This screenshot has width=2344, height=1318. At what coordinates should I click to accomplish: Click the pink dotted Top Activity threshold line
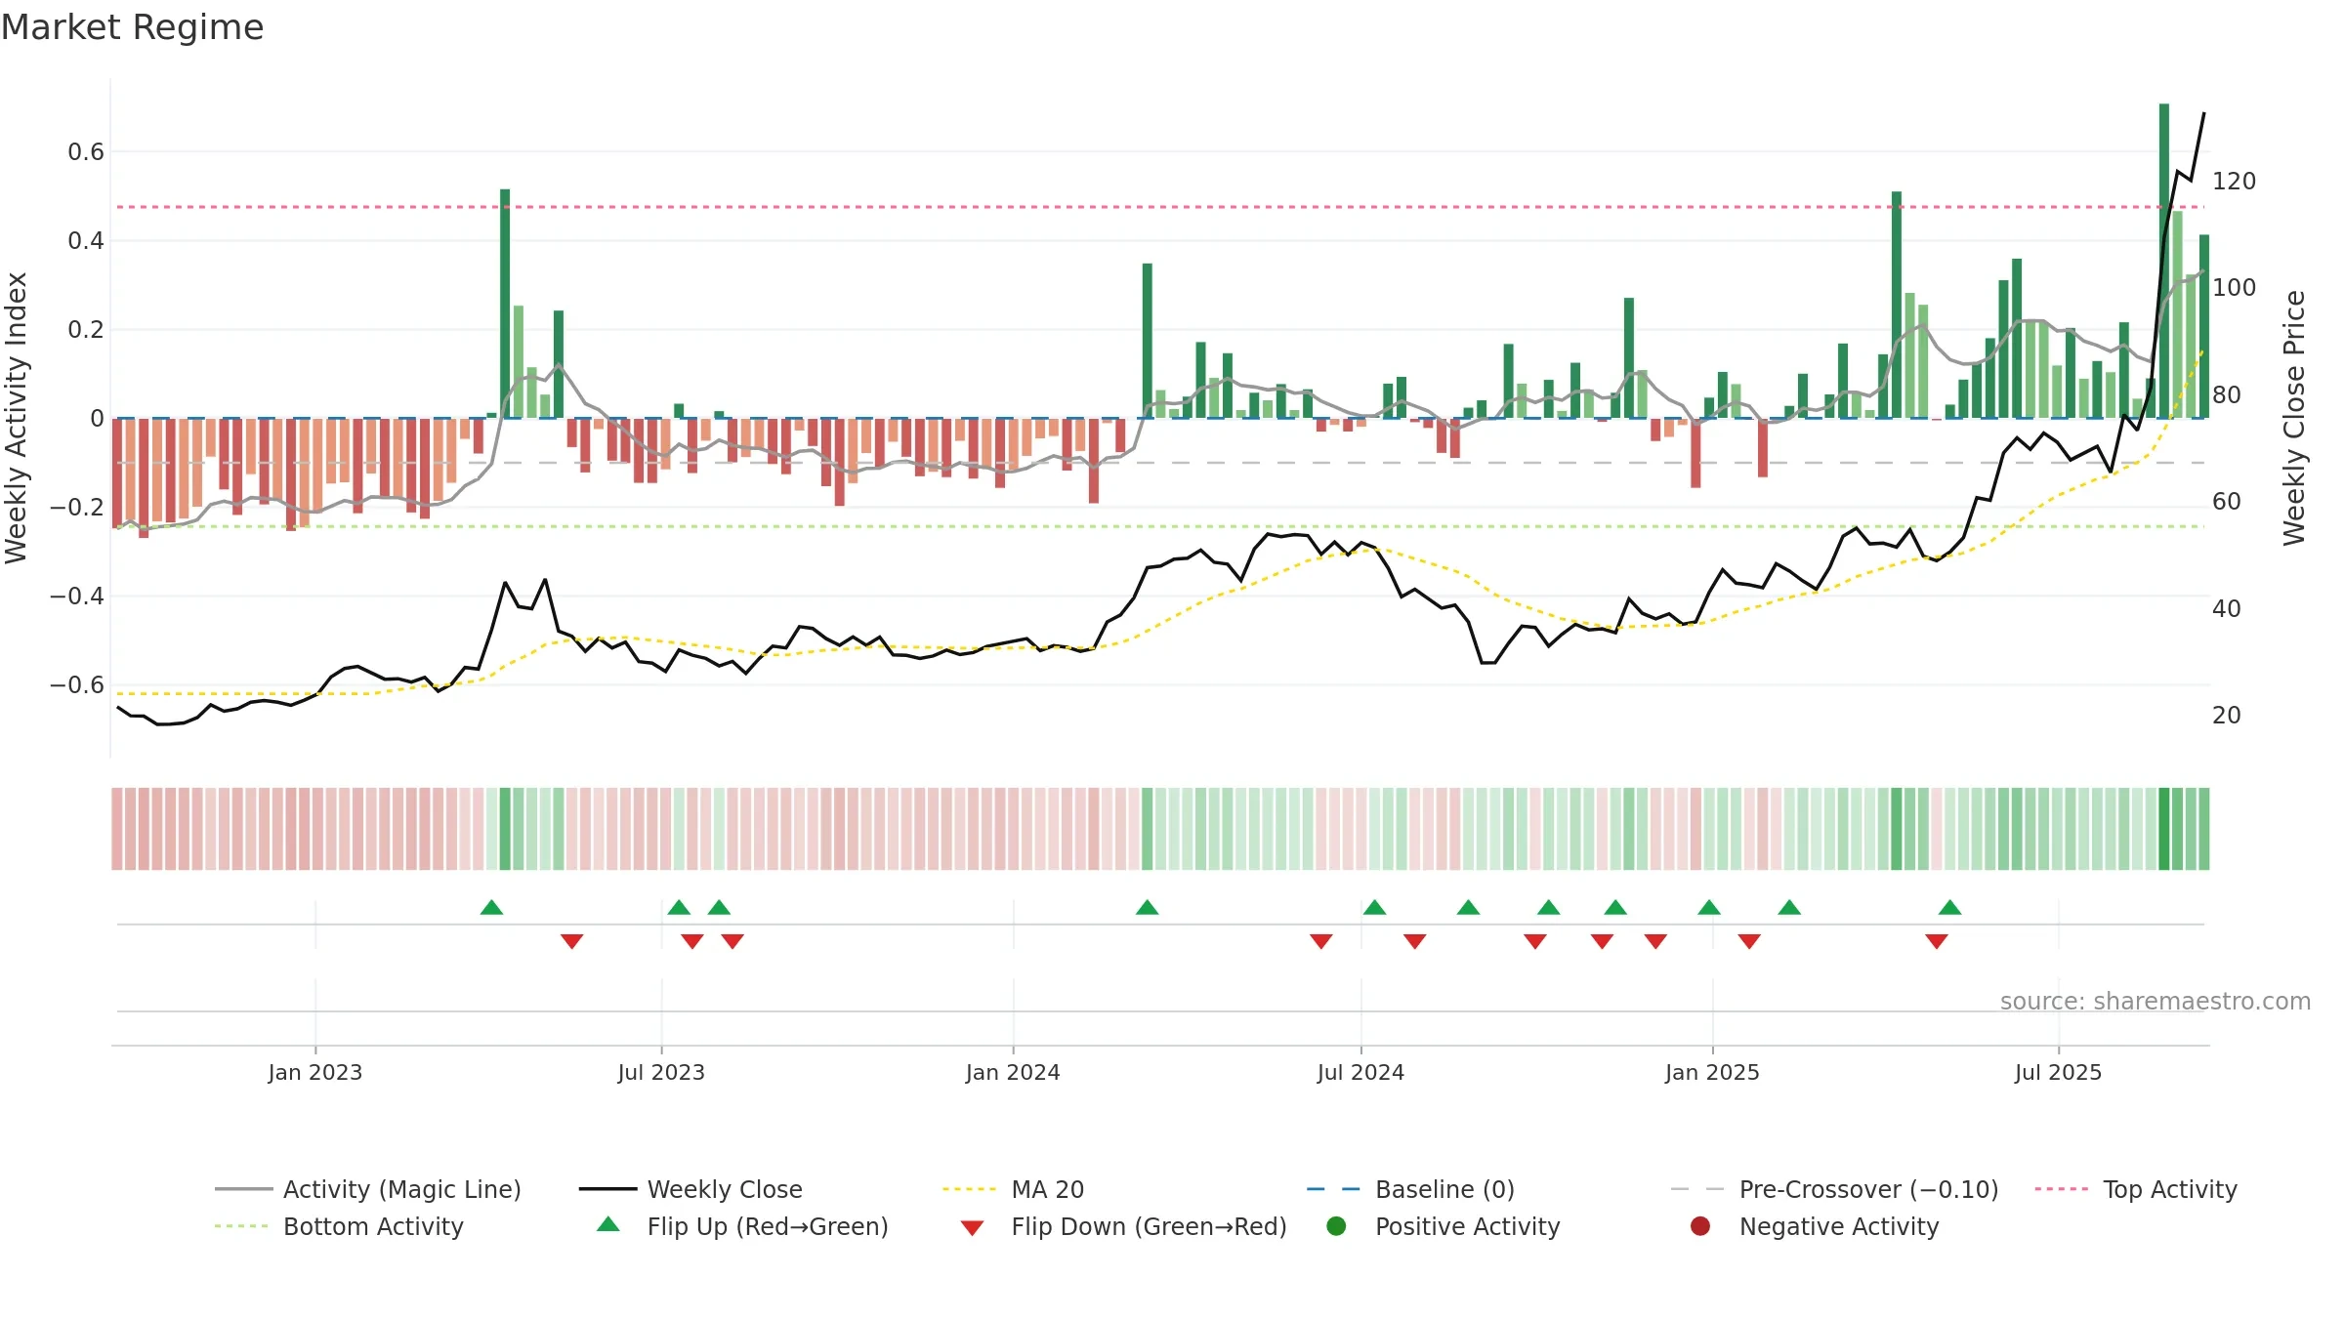click(1160, 207)
